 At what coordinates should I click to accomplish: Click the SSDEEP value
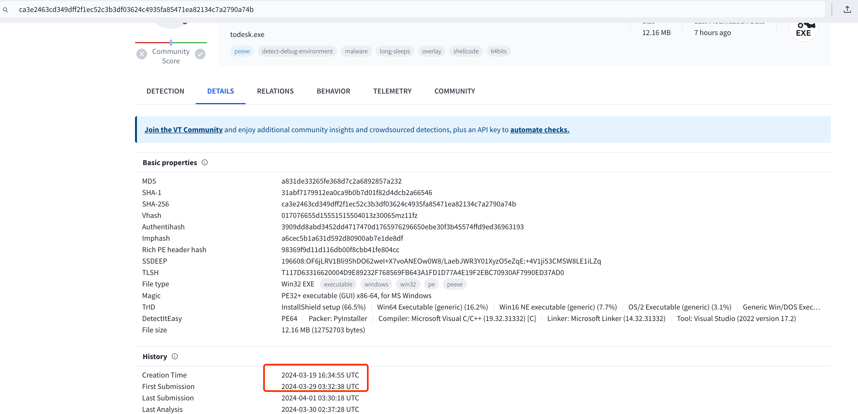[441, 261]
